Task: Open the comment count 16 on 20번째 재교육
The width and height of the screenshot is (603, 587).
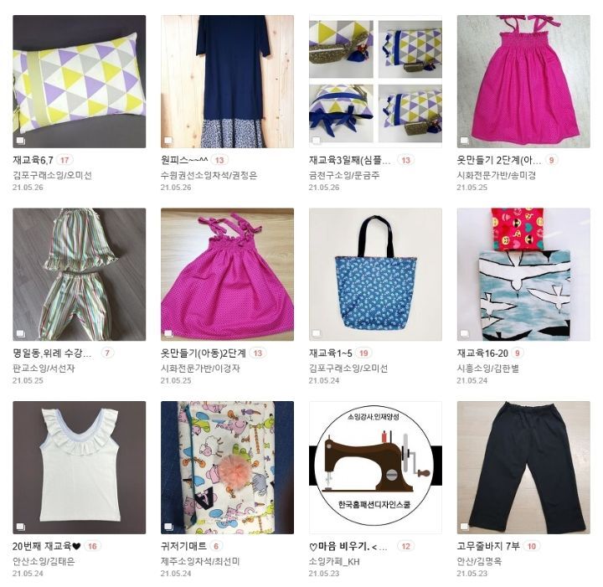Action: coord(92,546)
